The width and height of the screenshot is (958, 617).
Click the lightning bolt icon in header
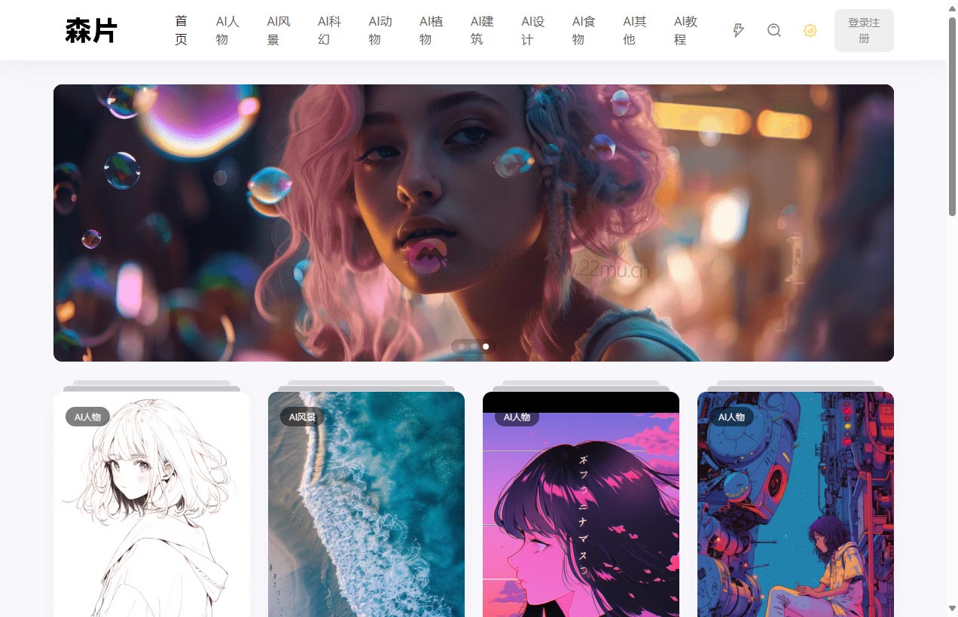[738, 30]
